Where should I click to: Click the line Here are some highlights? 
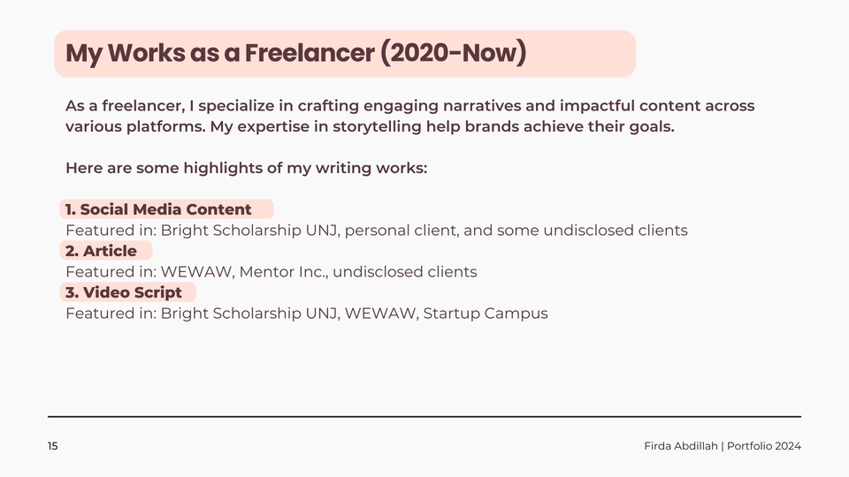[x=247, y=168]
